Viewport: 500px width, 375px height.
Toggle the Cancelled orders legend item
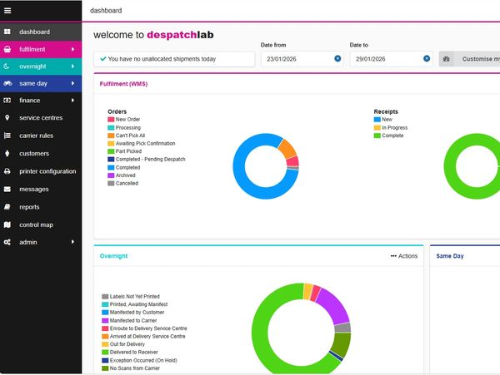point(127,183)
